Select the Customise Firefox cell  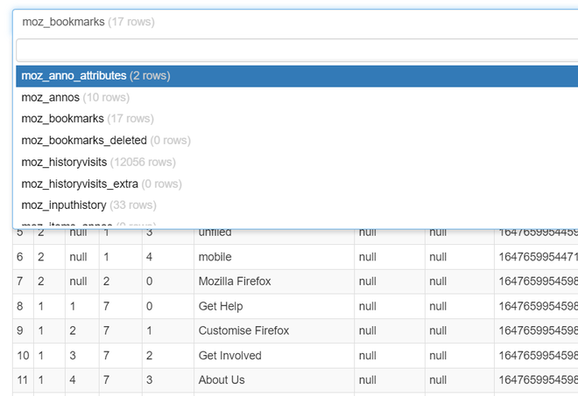[274, 330]
